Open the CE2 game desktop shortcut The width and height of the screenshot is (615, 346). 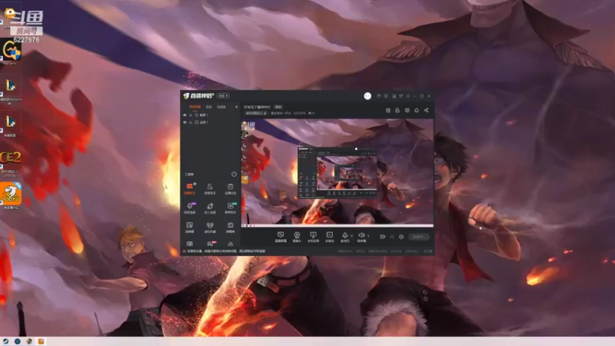[11, 164]
